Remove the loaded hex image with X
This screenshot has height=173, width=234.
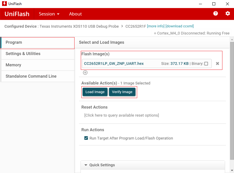[217, 64]
